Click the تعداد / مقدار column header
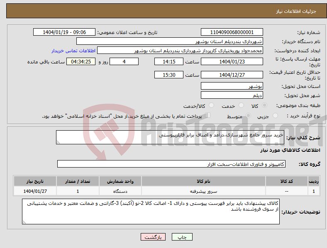The width and height of the screenshot is (327, 248). (x=78, y=181)
